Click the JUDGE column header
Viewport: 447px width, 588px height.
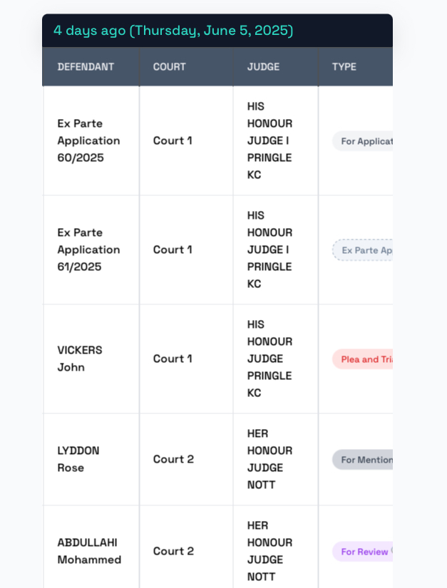pyautogui.click(x=263, y=67)
